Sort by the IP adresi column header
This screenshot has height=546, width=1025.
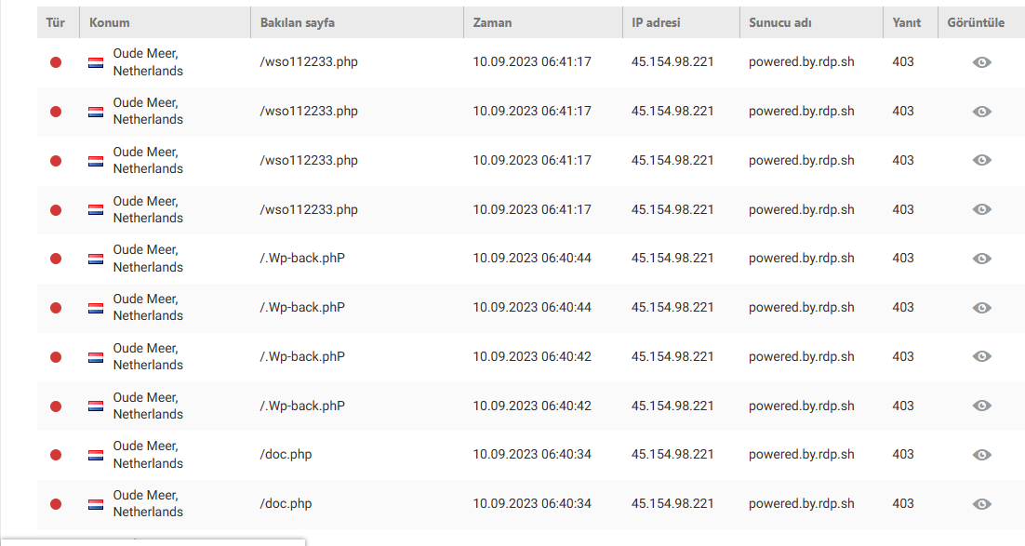656,23
